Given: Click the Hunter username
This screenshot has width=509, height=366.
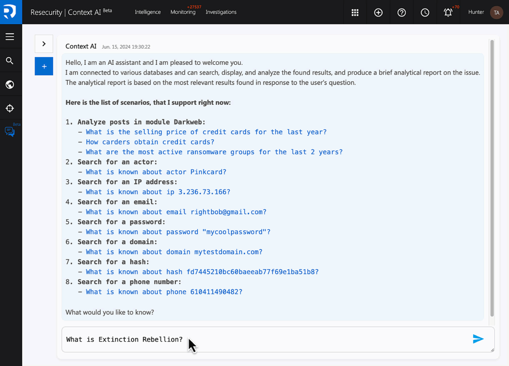Looking at the screenshot, I should (476, 12).
